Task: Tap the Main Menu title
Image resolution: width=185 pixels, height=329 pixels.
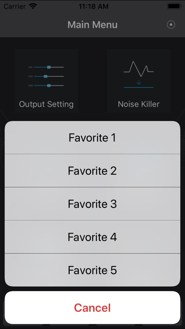Action: click(x=92, y=25)
